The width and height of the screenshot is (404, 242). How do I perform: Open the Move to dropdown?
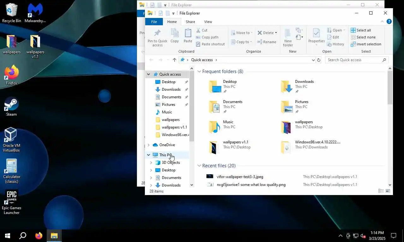click(241, 33)
